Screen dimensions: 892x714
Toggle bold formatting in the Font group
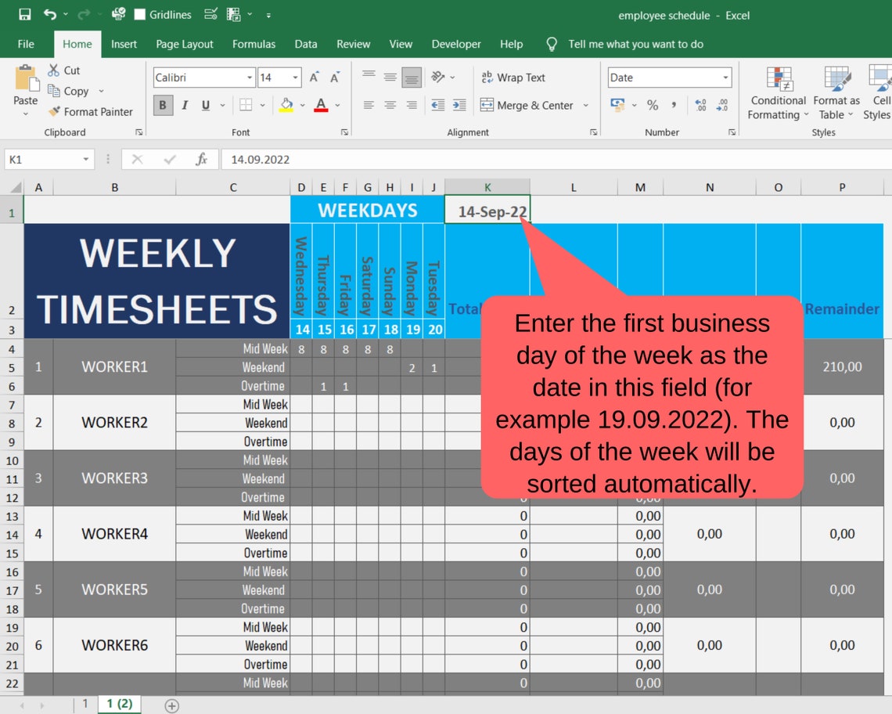163,105
